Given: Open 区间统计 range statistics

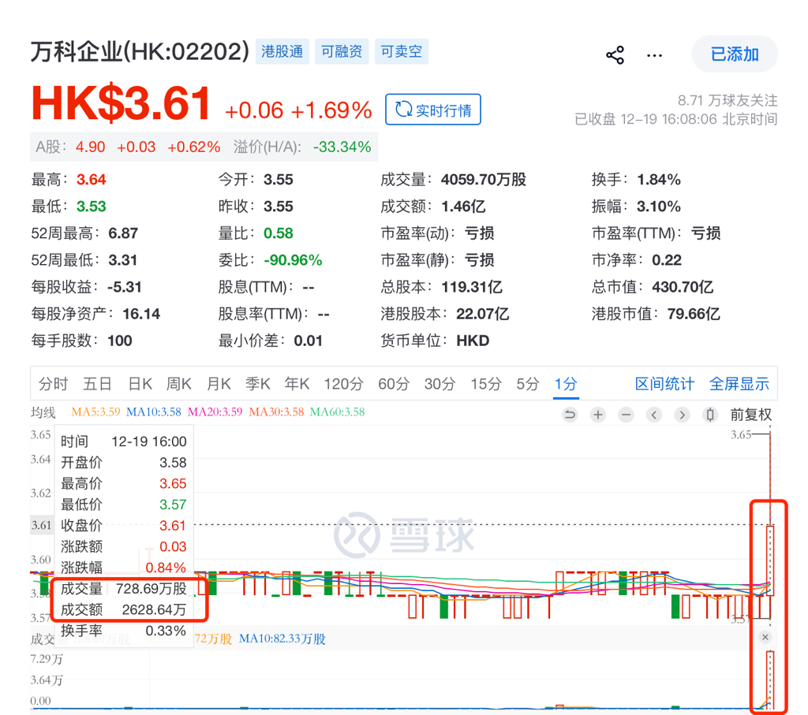Looking at the screenshot, I should coord(664,384).
